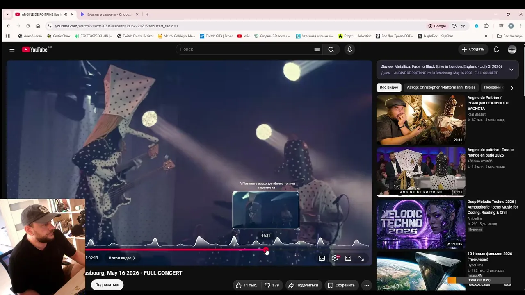Screen dimensions: 525x295
Task: Mute the ANGINE DE POITRINE tab audio
Action: click(x=65, y=14)
